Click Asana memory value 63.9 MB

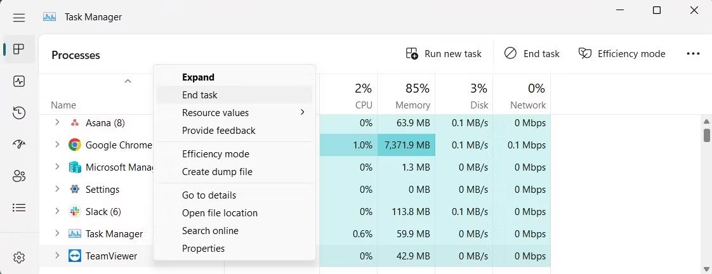pyautogui.click(x=412, y=123)
